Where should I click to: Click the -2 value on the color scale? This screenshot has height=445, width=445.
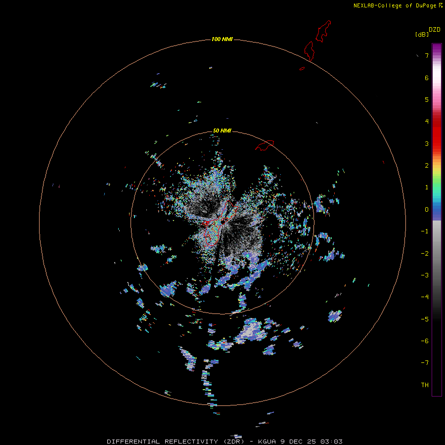(425, 254)
